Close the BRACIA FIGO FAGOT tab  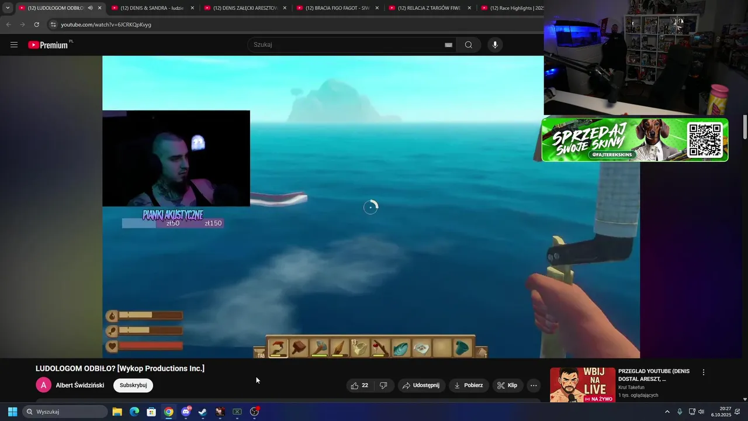pos(377,8)
